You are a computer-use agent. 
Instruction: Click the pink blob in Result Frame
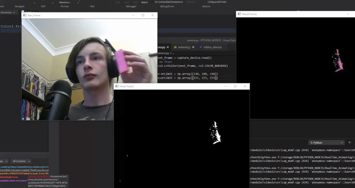point(338,61)
